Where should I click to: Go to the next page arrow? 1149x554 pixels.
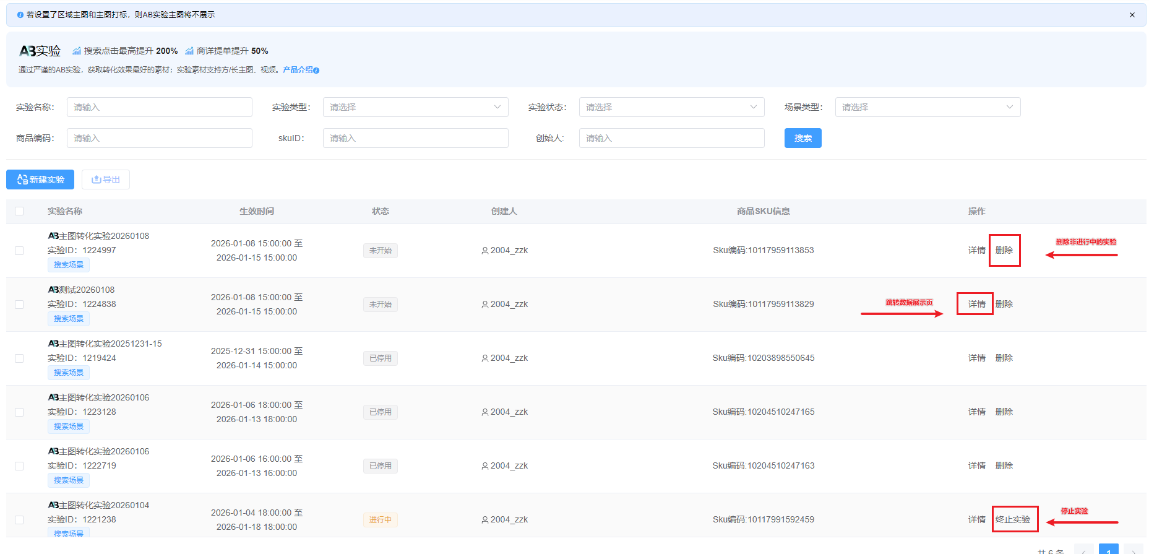pos(1133,551)
